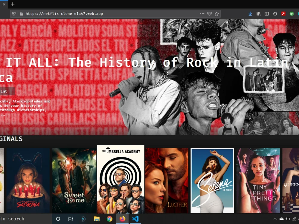The width and height of the screenshot is (299, 224).
Task: Open page actions three-dot menu
Action: 202,14
